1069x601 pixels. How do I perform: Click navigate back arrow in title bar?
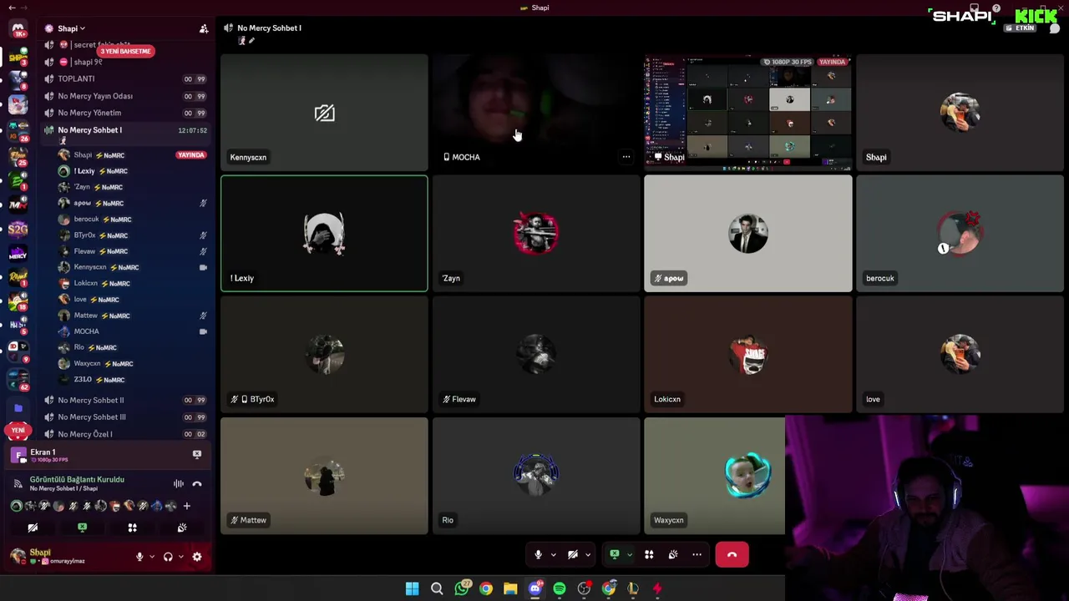[x=12, y=8]
